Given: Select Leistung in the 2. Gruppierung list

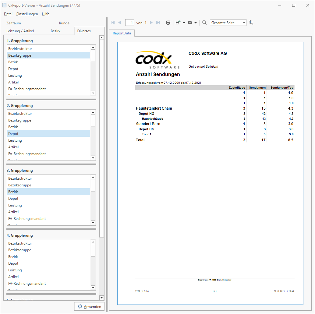Looking at the screenshot, I should [15, 140].
